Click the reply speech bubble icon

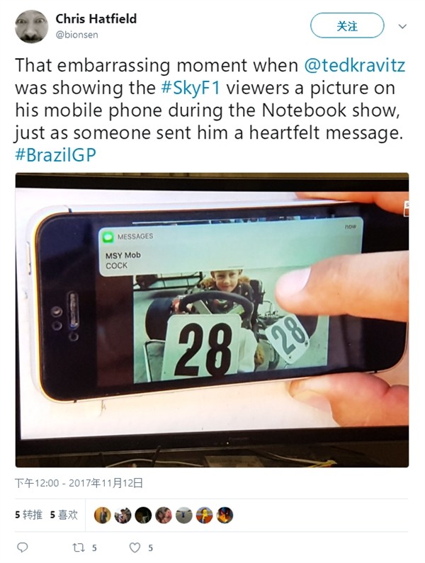pos(23,547)
